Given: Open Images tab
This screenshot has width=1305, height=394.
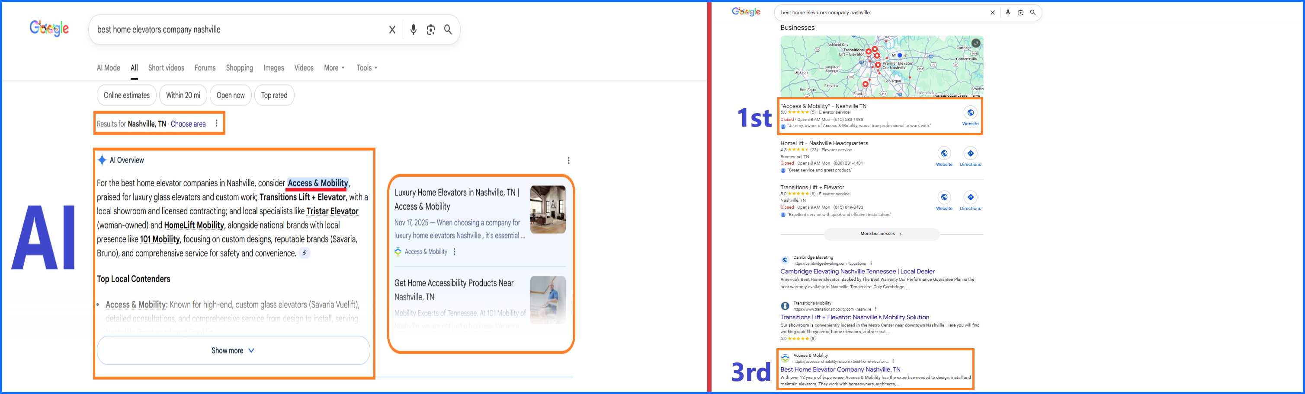Looking at the screenshot, I should coord(273,68).
